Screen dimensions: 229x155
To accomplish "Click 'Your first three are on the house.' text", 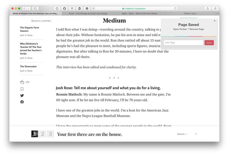I will click(90, 134).
